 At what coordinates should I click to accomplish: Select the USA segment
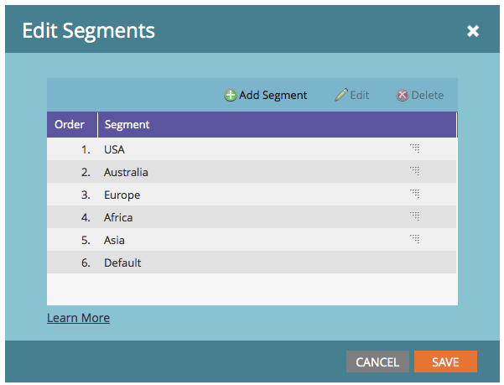[x=252, y=149]
